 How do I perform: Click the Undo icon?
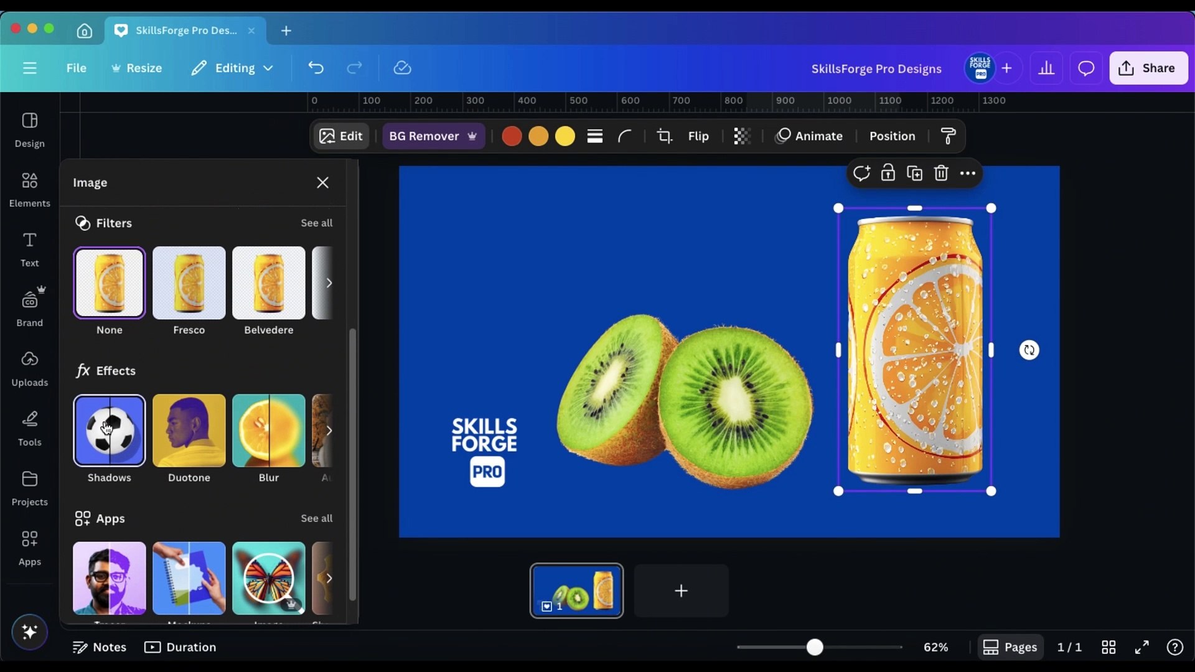(x=316, y=68)
